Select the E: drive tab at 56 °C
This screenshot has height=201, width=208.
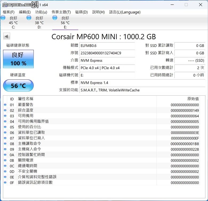coord(65,22)
